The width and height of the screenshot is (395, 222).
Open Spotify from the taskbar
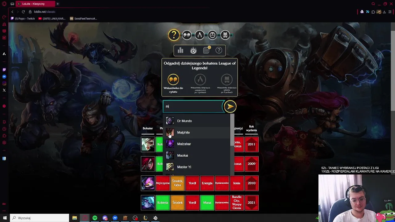click(x=95, y=218)
